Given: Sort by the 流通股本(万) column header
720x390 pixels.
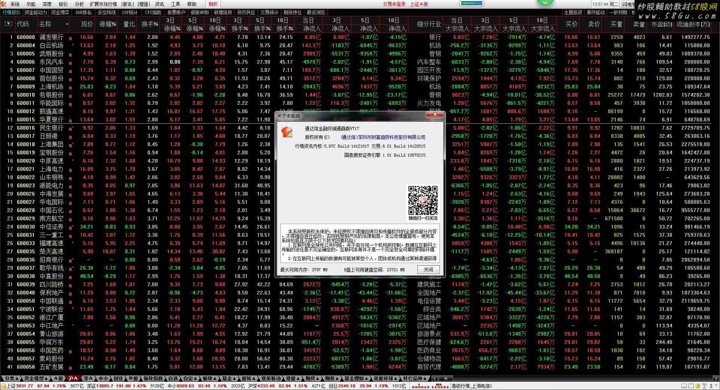Looking at the screenshot, I should point(693,24).
